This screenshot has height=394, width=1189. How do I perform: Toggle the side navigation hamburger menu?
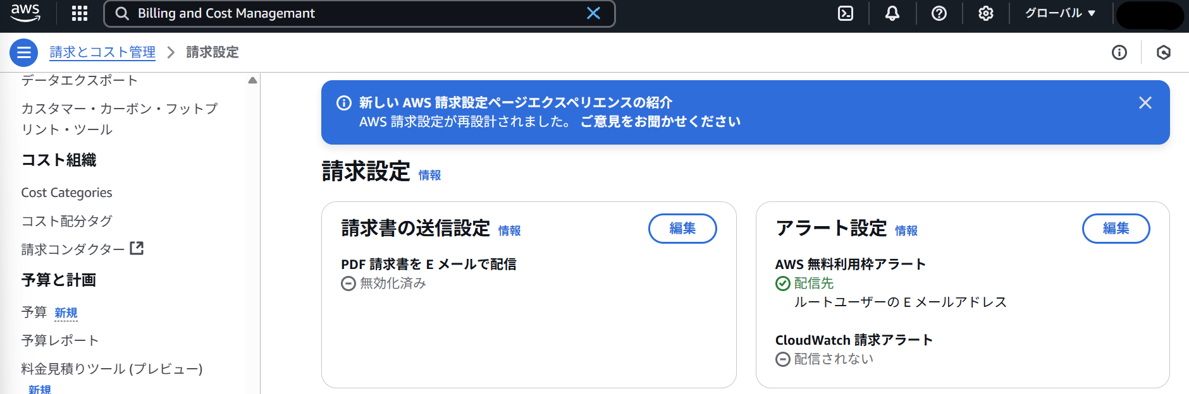[23, 52]
